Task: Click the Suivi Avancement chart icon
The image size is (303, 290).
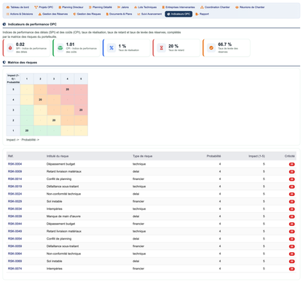Action: tap(139, 14)
